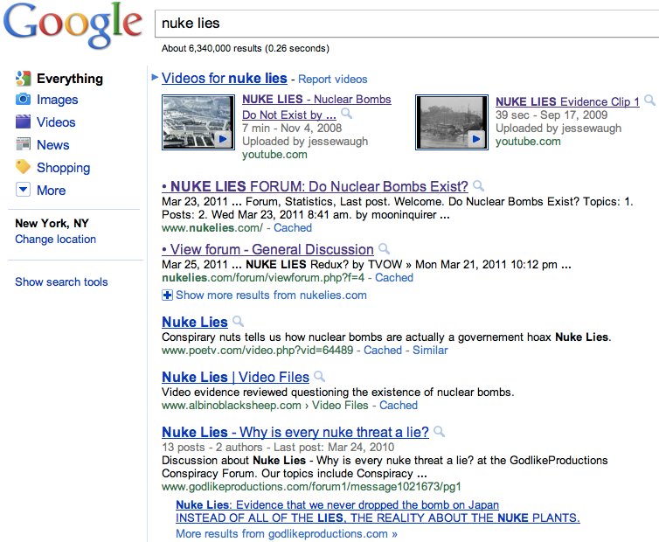The width and height of the screenshot is (659, 542).
Task: Click the Images camera icon
Action: tap(23, 100)
